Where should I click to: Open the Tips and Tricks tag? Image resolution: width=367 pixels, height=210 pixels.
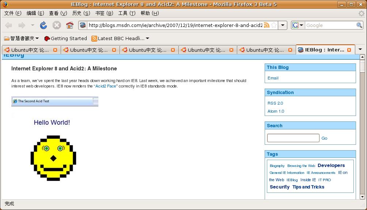308,187
